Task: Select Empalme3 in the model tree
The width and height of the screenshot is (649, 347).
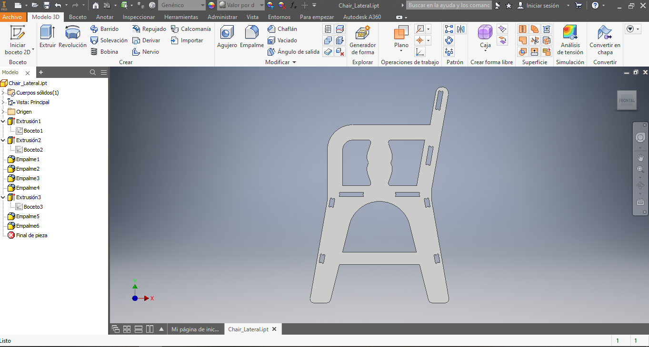Action: [28, 178]
